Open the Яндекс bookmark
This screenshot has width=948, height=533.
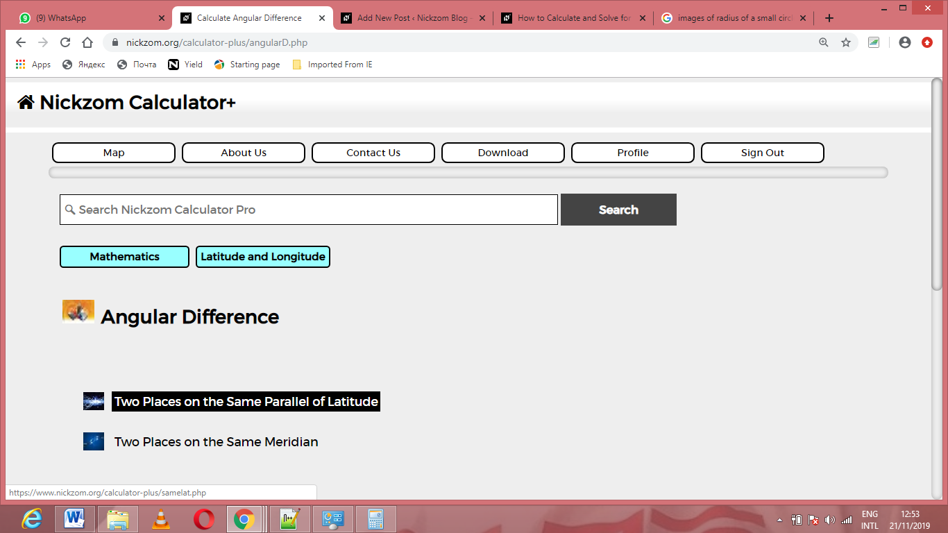(83, 65)
